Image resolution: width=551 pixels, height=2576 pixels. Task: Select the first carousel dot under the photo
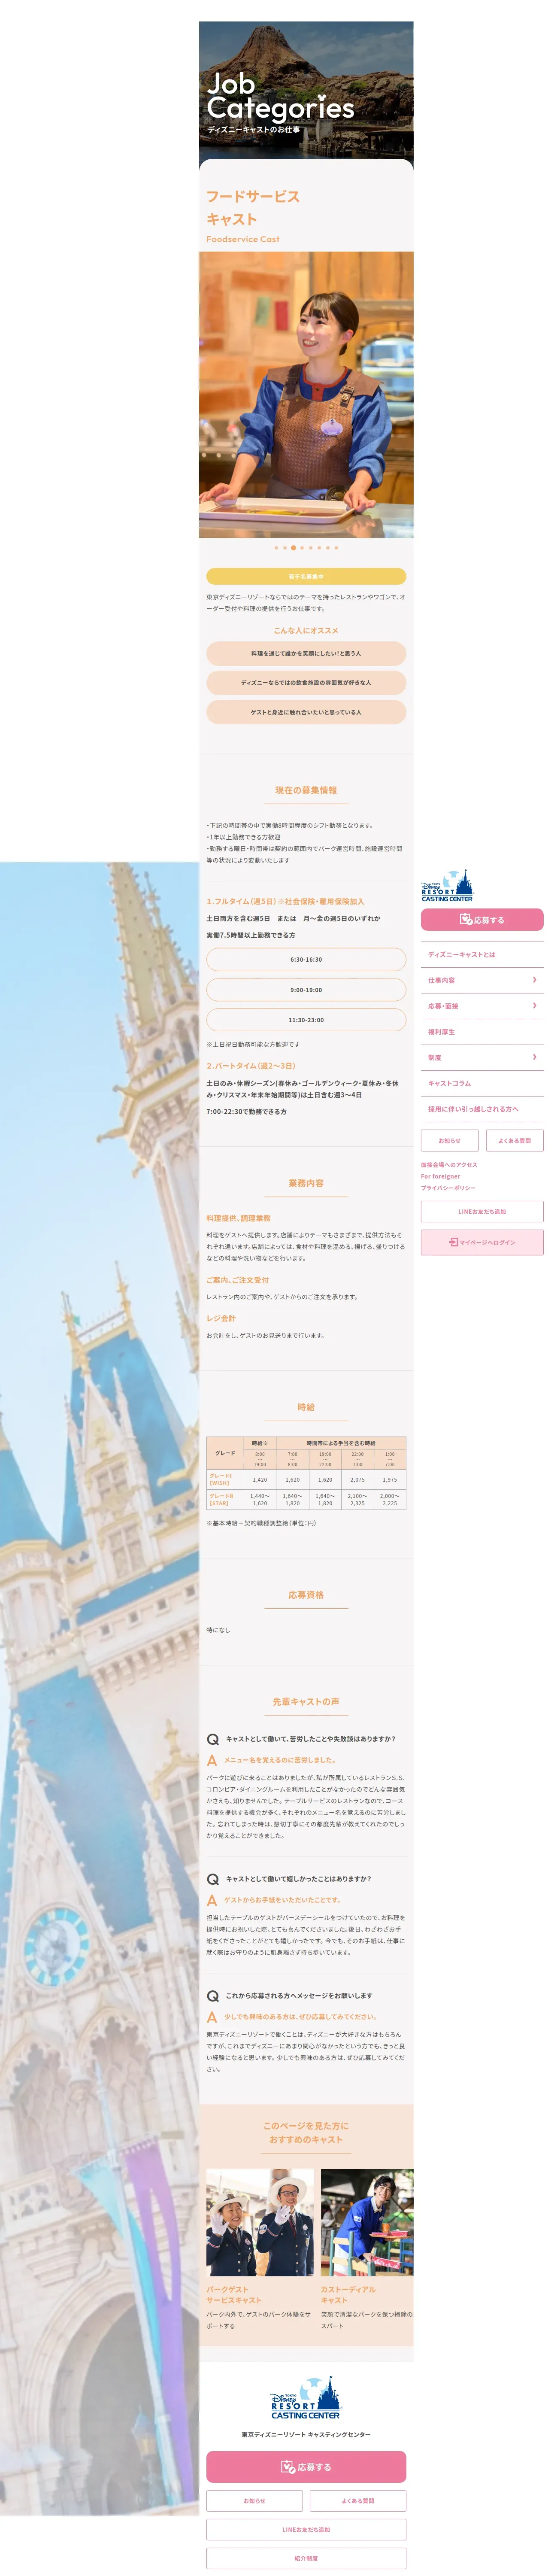276,548
